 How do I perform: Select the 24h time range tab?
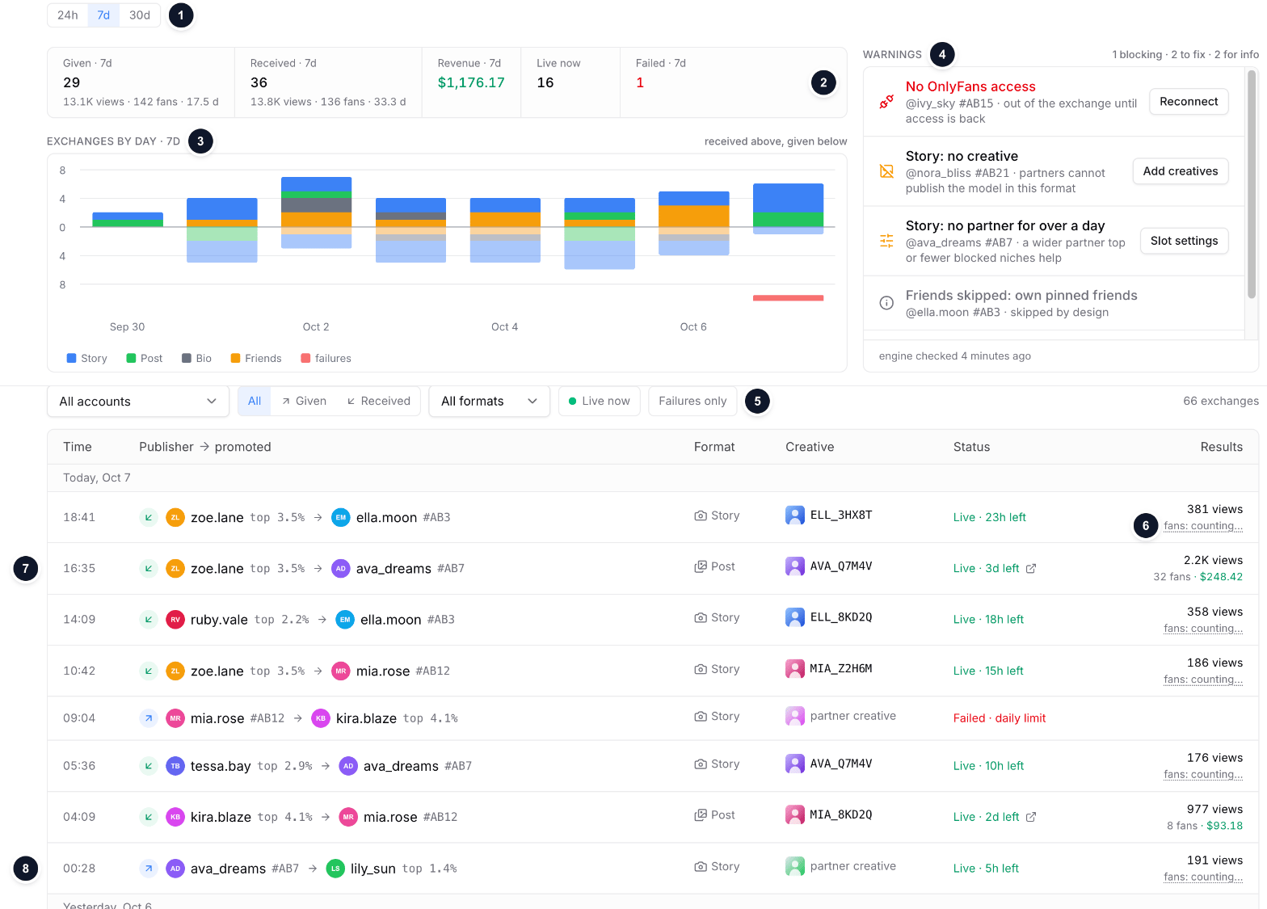[x=68, y=15]
